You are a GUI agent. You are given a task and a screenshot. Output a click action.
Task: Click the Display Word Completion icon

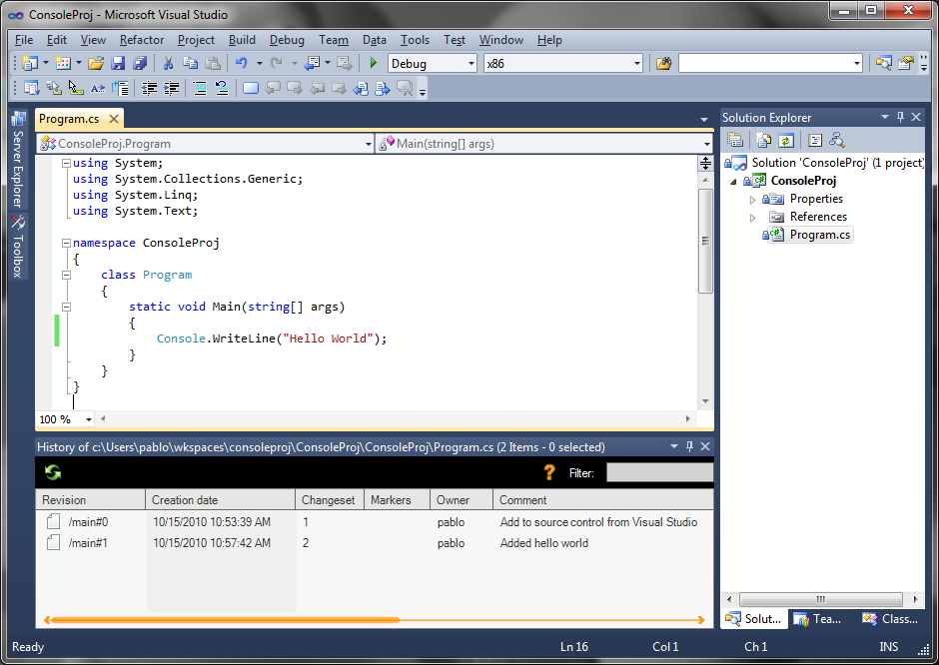[98, 89]
